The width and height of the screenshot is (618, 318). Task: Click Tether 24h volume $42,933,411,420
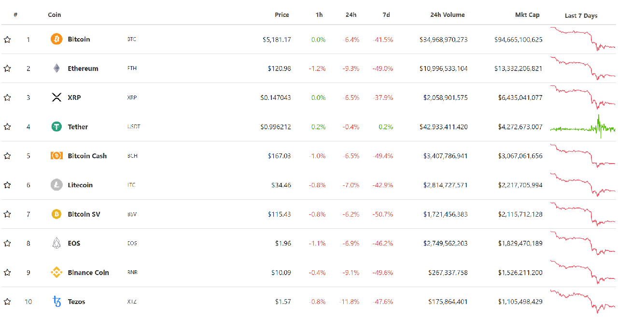443,127
